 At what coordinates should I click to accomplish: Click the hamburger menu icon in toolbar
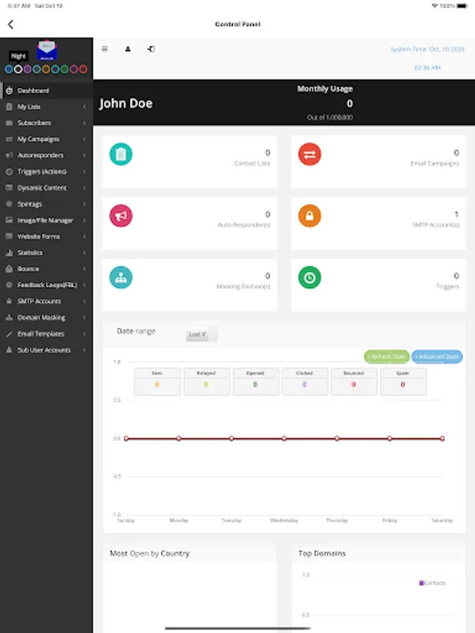pos(105,49)
